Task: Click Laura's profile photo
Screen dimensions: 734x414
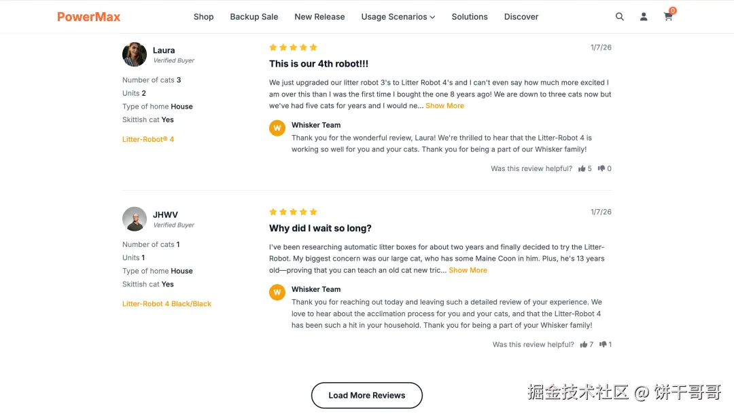Action: 135,55
